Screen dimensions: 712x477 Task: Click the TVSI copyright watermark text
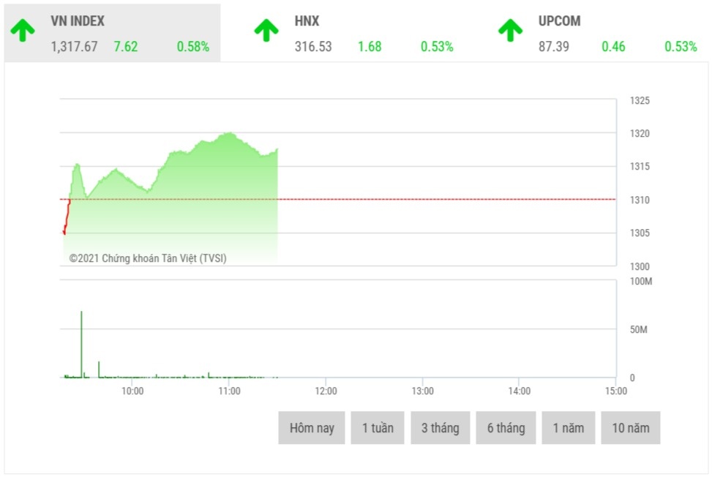(x=148, y=258)
